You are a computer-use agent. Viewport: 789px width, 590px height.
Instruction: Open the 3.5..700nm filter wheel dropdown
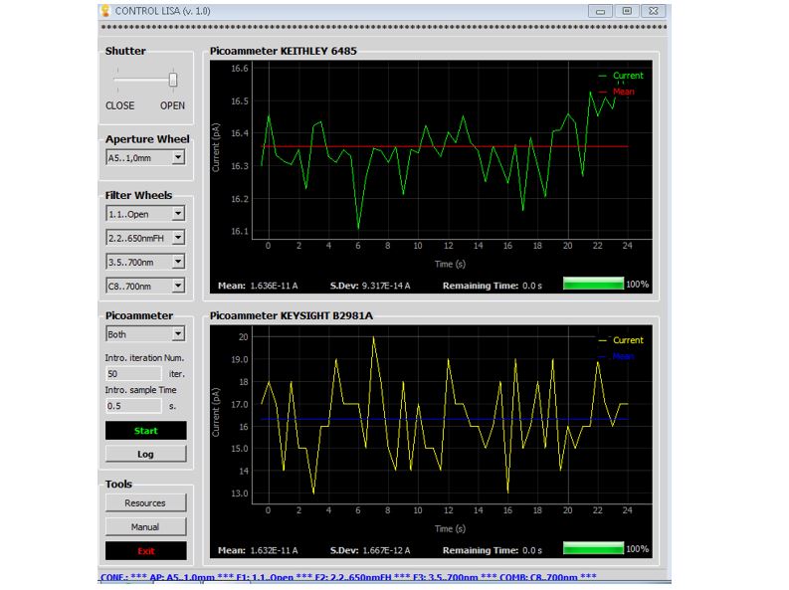pyautogui.click(x=145, y=262)
